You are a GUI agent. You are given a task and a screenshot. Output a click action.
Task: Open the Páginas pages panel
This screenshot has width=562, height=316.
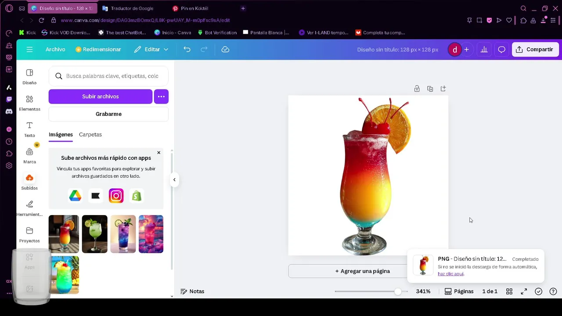[459, 291]
